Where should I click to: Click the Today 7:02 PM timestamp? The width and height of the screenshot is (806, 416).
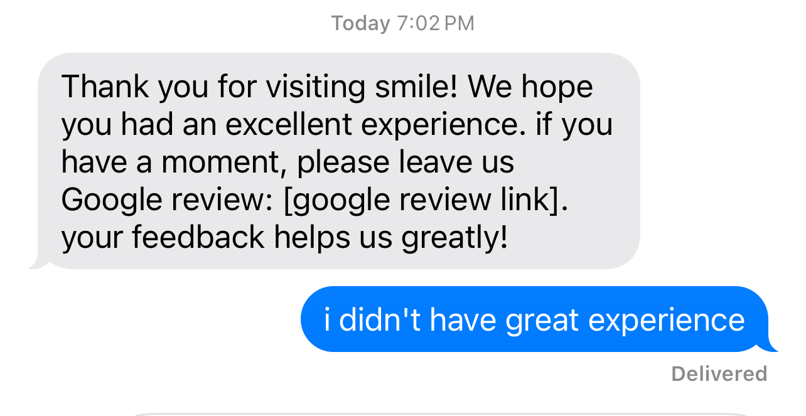pos(403,23)
